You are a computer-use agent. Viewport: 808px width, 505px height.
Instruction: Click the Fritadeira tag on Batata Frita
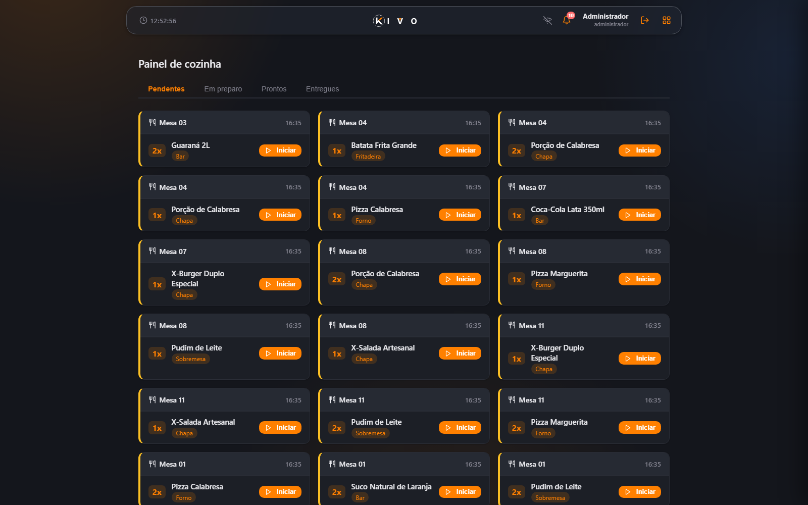368,157
